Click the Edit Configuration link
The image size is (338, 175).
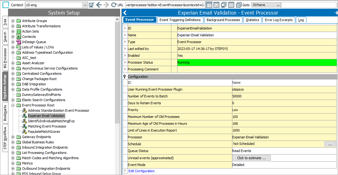click(x=141, y=171)
